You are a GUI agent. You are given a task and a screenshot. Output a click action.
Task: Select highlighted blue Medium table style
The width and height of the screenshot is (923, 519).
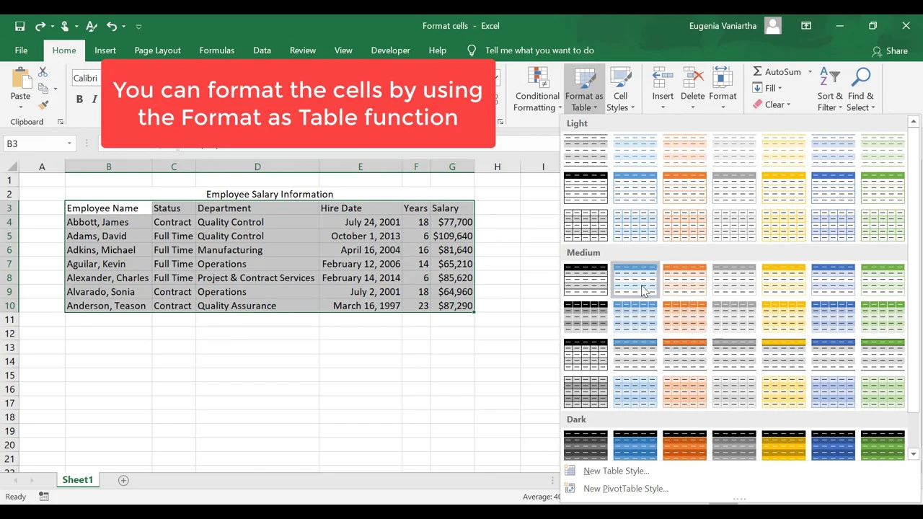(635, 280)
